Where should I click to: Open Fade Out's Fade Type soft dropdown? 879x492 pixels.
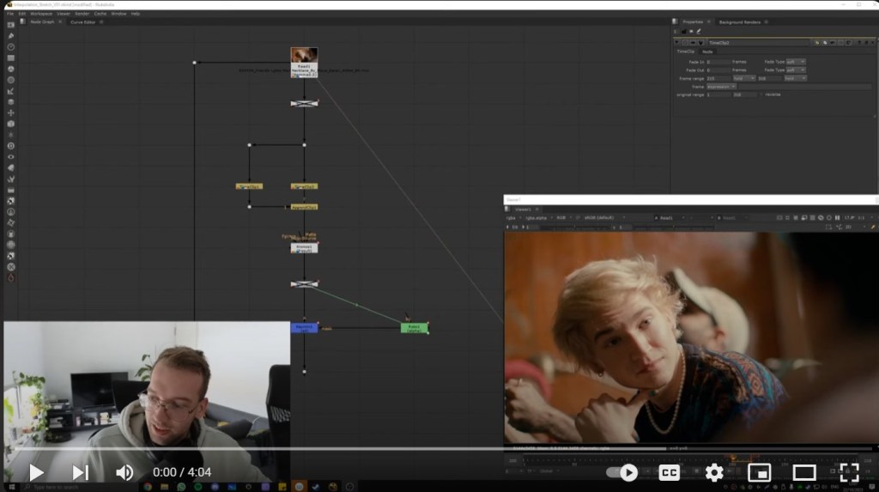pyautogui.click(x=795, y=70)
